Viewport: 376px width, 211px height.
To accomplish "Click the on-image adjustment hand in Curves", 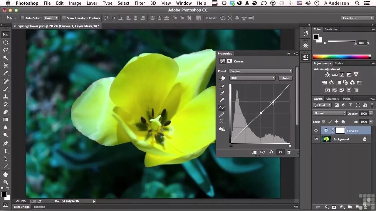I will (x=222, y=78).
